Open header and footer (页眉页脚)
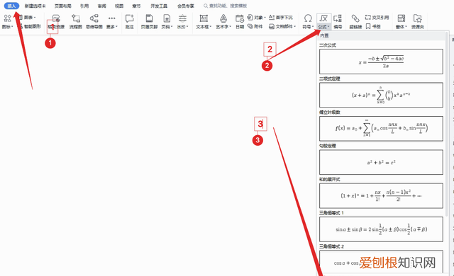Screen dimensions: 454x276 tap(149, 22)
